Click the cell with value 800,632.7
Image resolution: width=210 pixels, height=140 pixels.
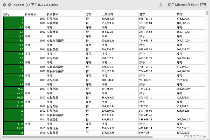coord(120,58)
